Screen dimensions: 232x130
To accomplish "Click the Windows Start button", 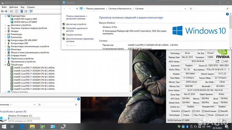I will [4, 127].
